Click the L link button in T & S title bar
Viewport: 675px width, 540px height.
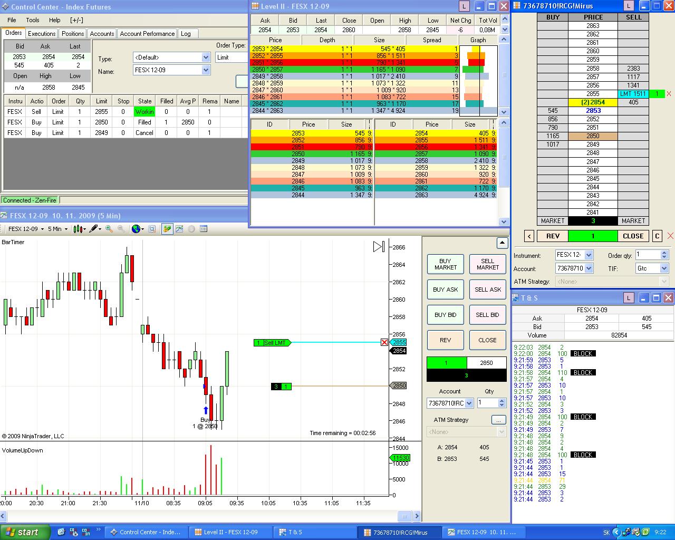coord(629,298)
